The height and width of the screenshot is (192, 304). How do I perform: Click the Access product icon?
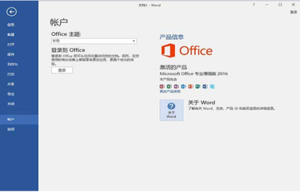coord(162,86)
